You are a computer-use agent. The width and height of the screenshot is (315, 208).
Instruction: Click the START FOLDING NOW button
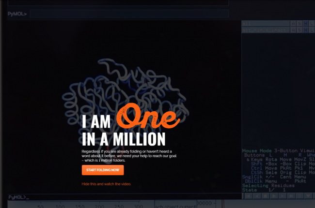click(x=103, y=170)
